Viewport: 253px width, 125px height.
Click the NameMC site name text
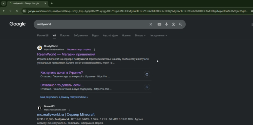click(x=49, y=107)
